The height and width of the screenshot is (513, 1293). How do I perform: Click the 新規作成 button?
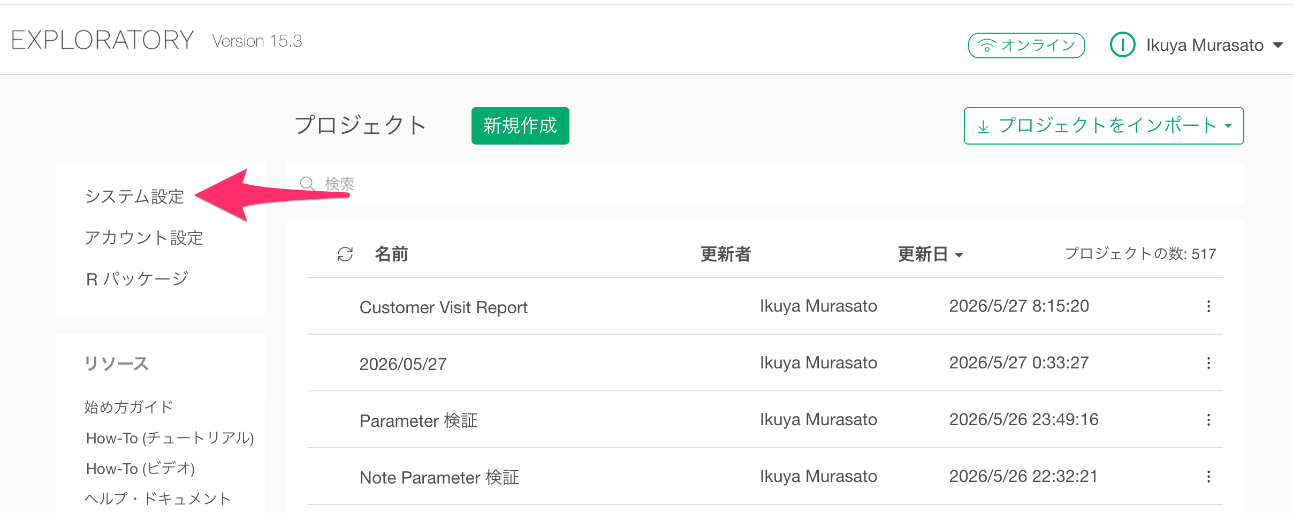520,126
